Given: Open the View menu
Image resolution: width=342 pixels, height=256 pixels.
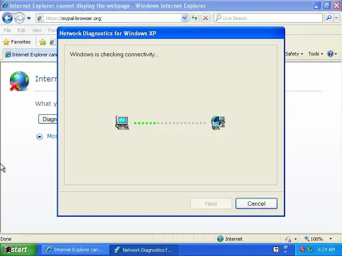Looking at the screenshot, I should coord(37,30).
